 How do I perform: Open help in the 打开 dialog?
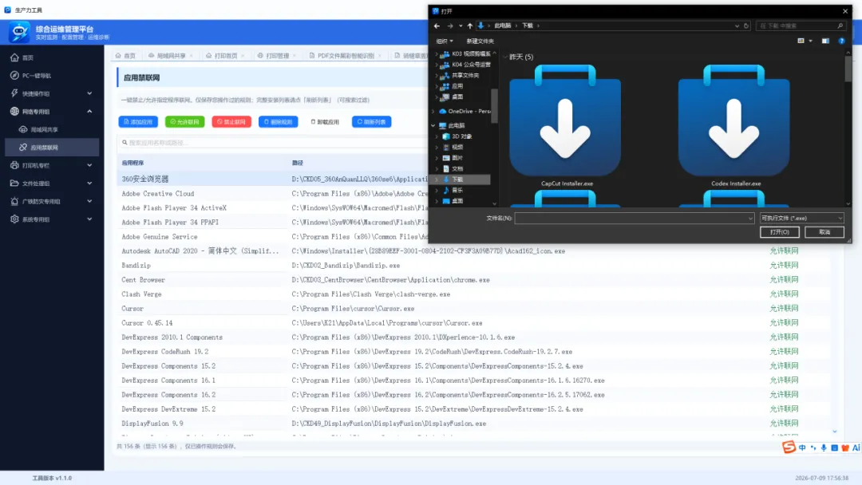pyautogui.click(x=841, y=41)
